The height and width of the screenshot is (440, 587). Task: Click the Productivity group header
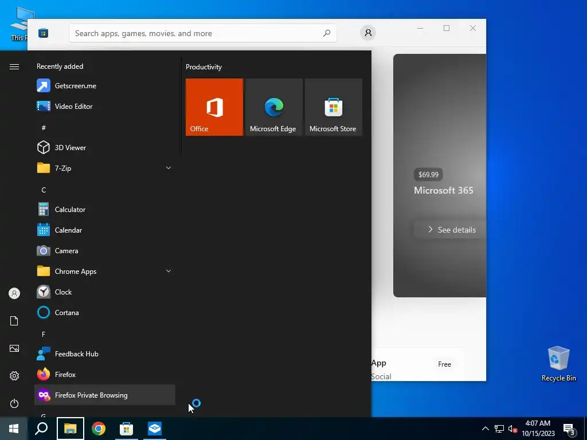204,67
